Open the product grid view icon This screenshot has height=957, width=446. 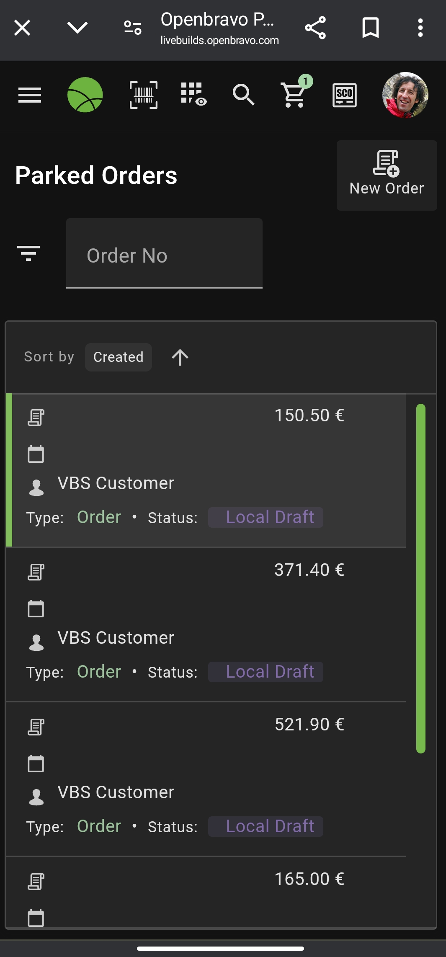(x=193, y=94)
